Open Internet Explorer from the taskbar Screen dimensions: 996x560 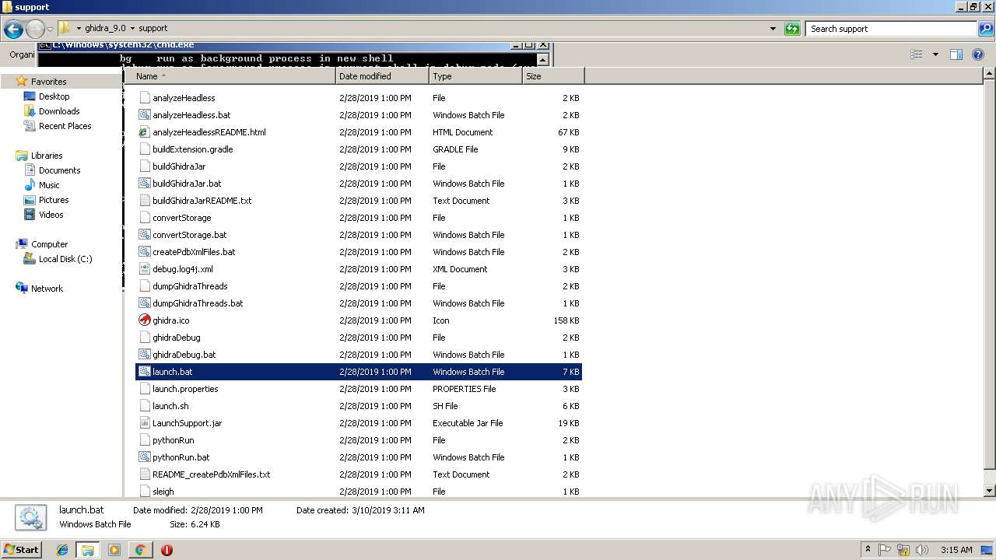click(62, 550)
